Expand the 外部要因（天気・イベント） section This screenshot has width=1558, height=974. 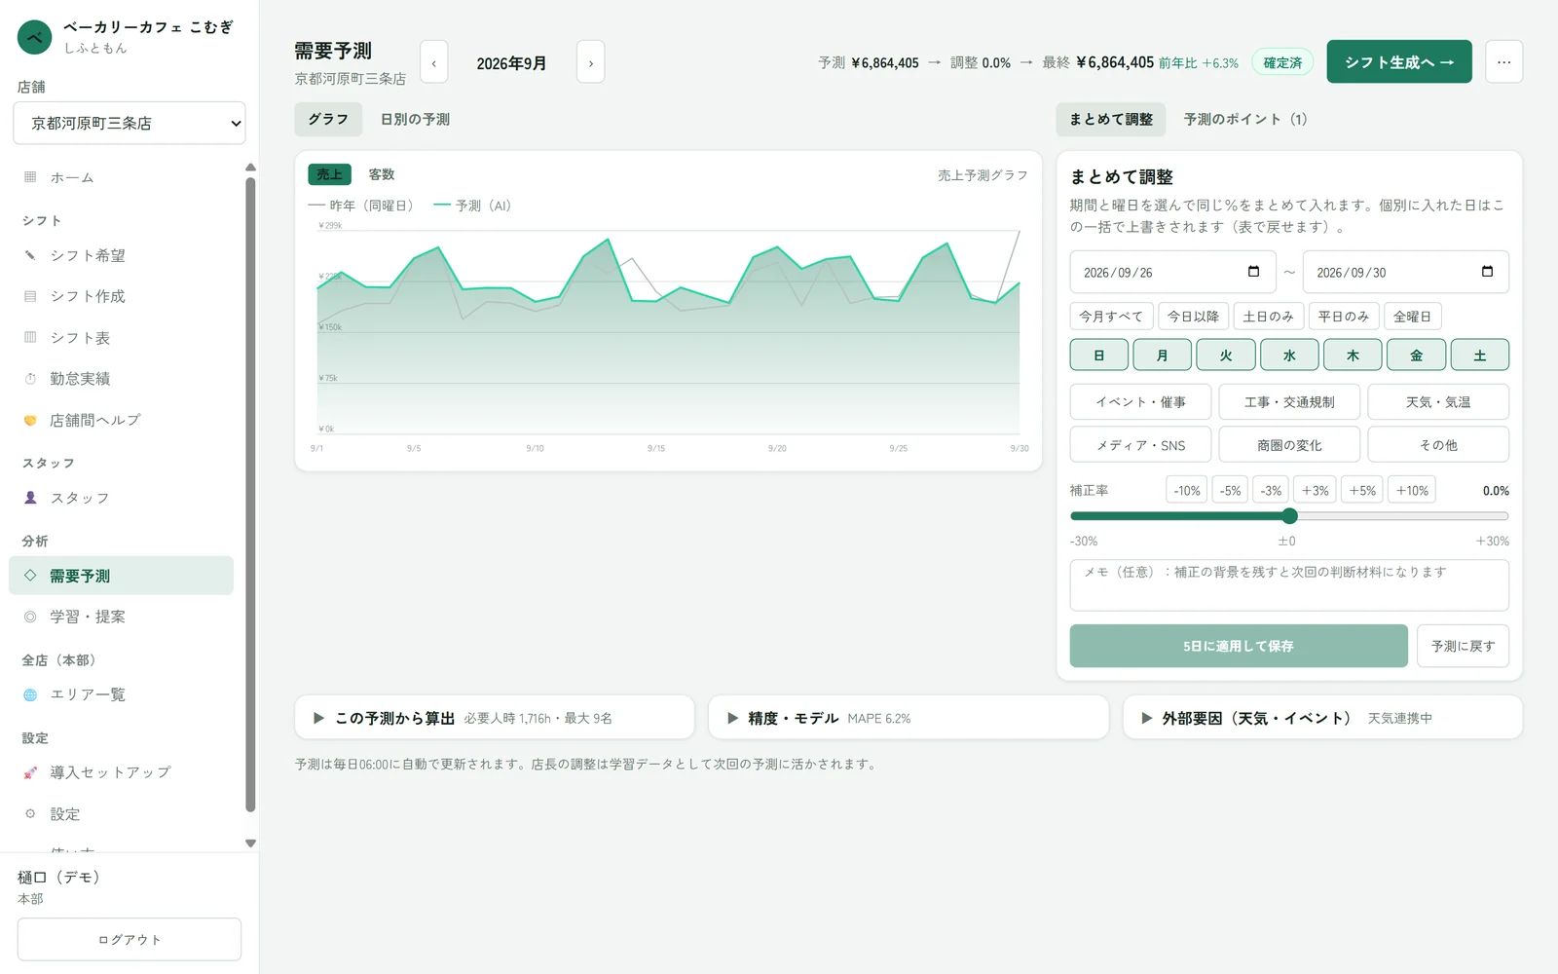click(1322, 718)
